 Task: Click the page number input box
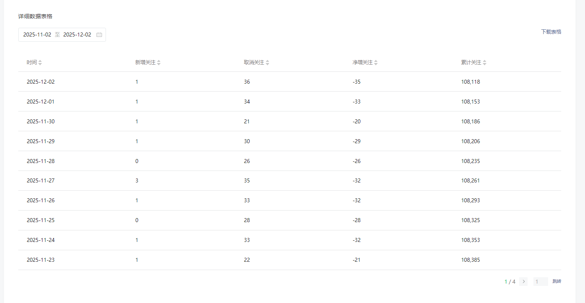tap(540, 282)
